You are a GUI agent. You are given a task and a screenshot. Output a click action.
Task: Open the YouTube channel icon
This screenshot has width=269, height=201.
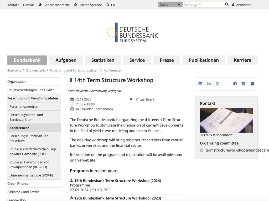(244, 83)
